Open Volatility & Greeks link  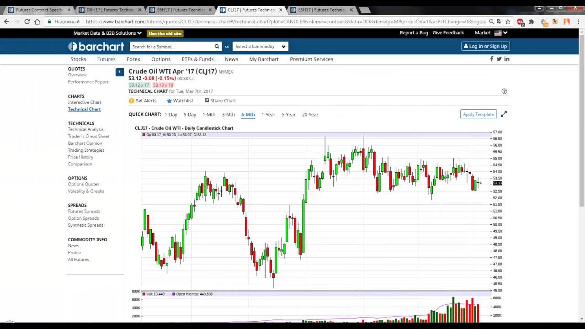pyautogui.click(x=86, y=191)
